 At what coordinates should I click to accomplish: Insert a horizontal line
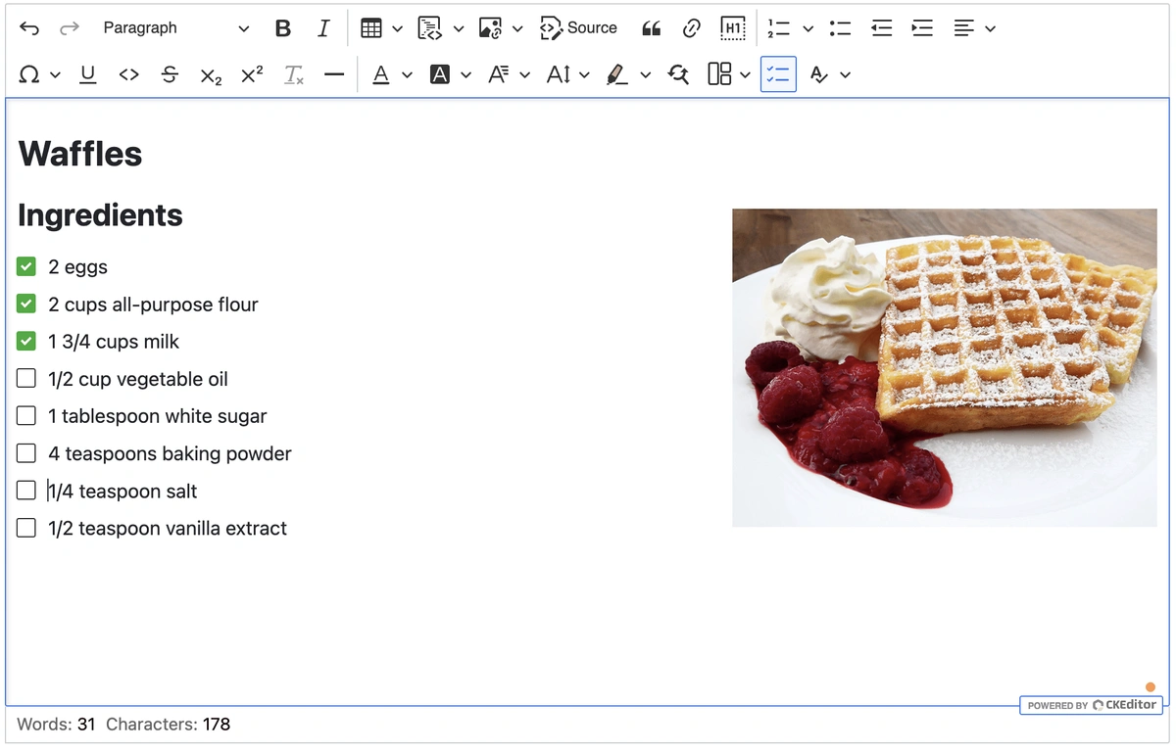click(334, 74)
